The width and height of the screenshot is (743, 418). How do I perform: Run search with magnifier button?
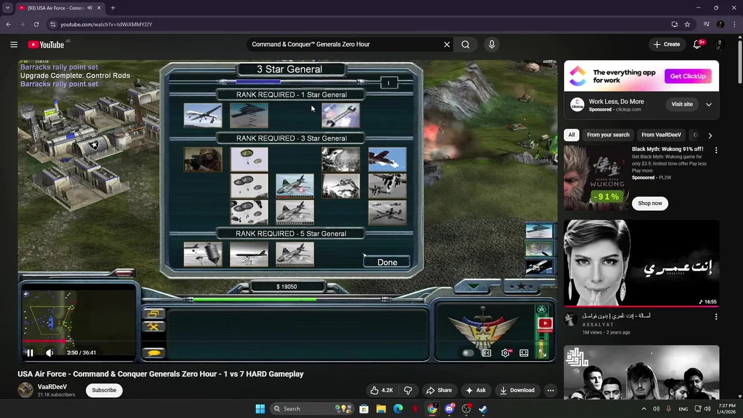[x=466, y=44]
